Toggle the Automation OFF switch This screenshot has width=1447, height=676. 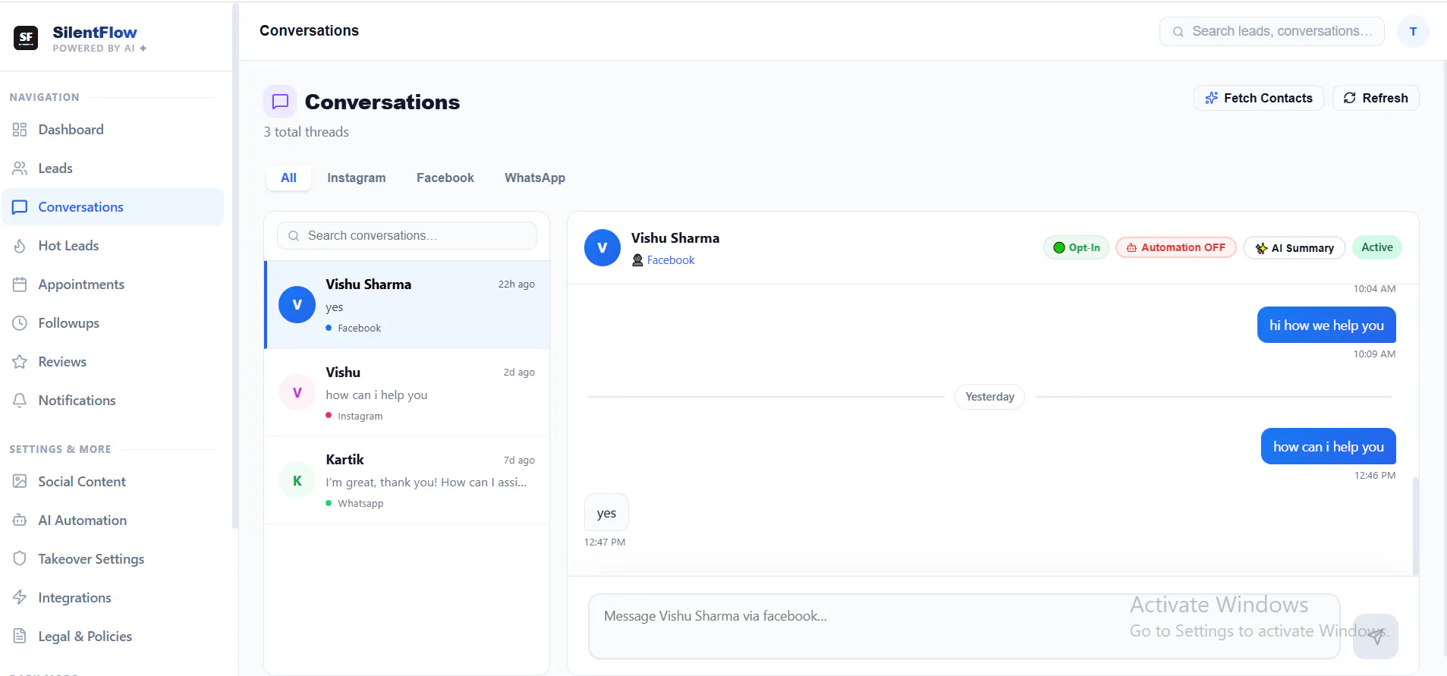(x=1176, y=247)
